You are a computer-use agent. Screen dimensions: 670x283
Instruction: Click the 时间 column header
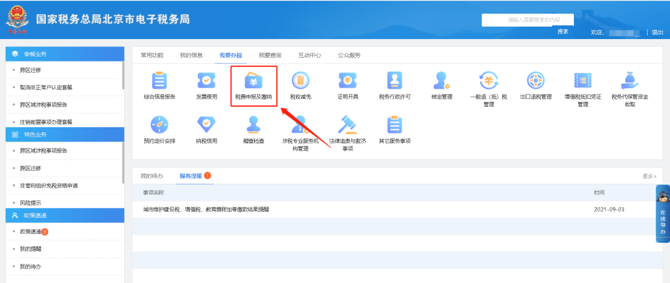click(x=599, y=193)
